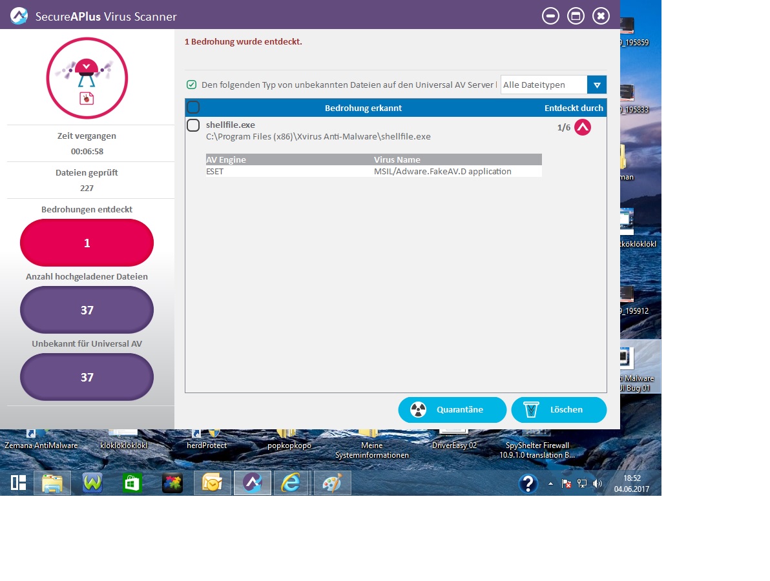Click the help question mark tray icon
The height and width of the screenshot is (581, 770).
[528, 484]
